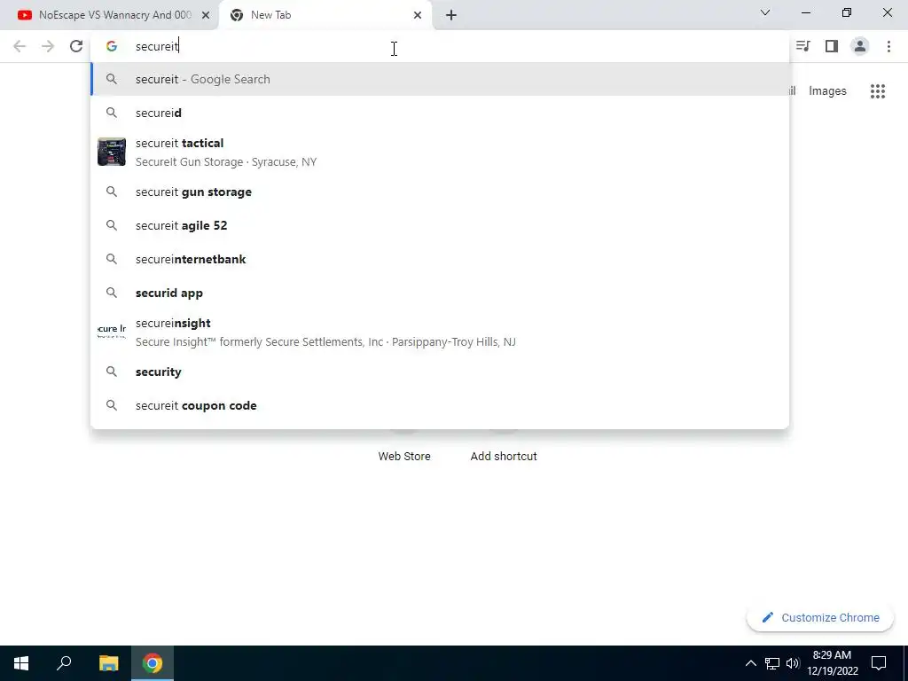Open the media controls icon
Screen dimensions: 908x681
click(802, 46)
